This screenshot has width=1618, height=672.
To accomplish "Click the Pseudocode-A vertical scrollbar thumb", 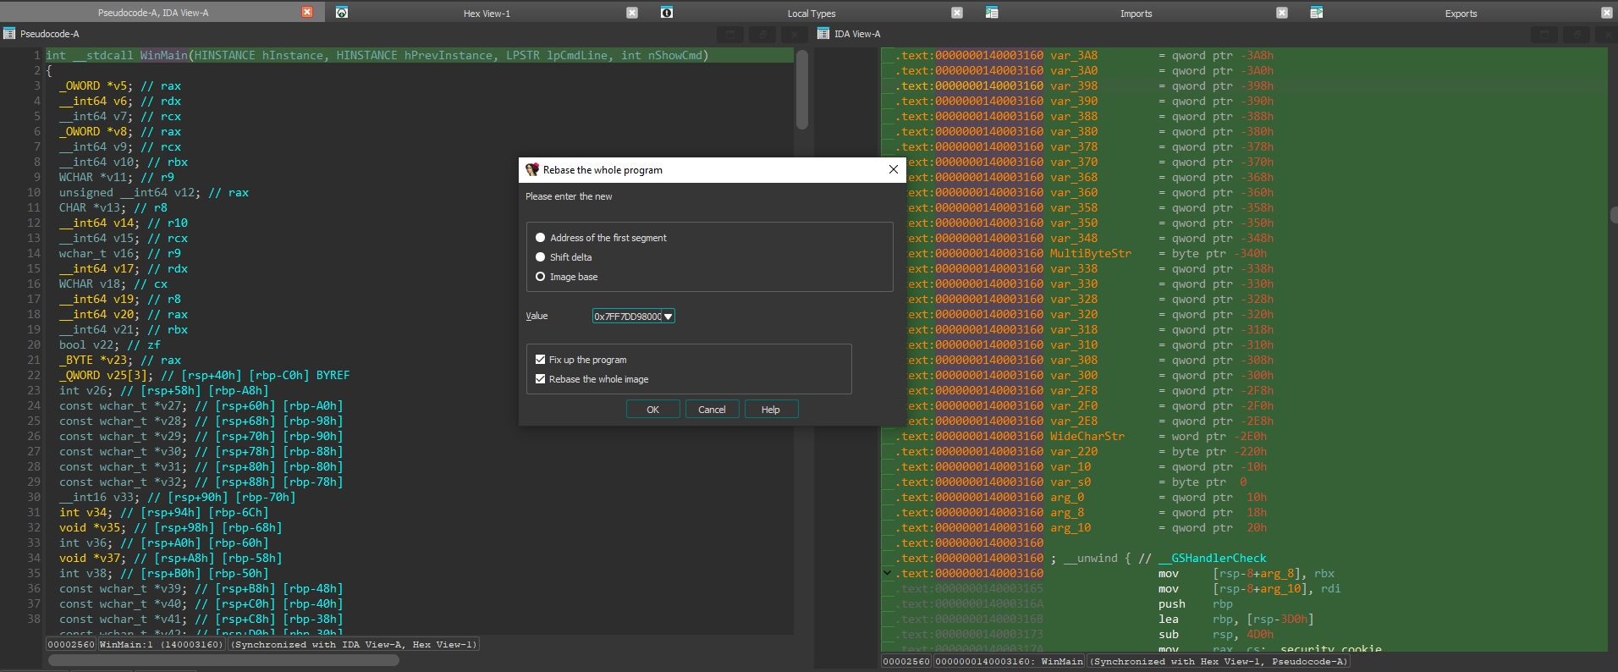I will click(802, 90).
